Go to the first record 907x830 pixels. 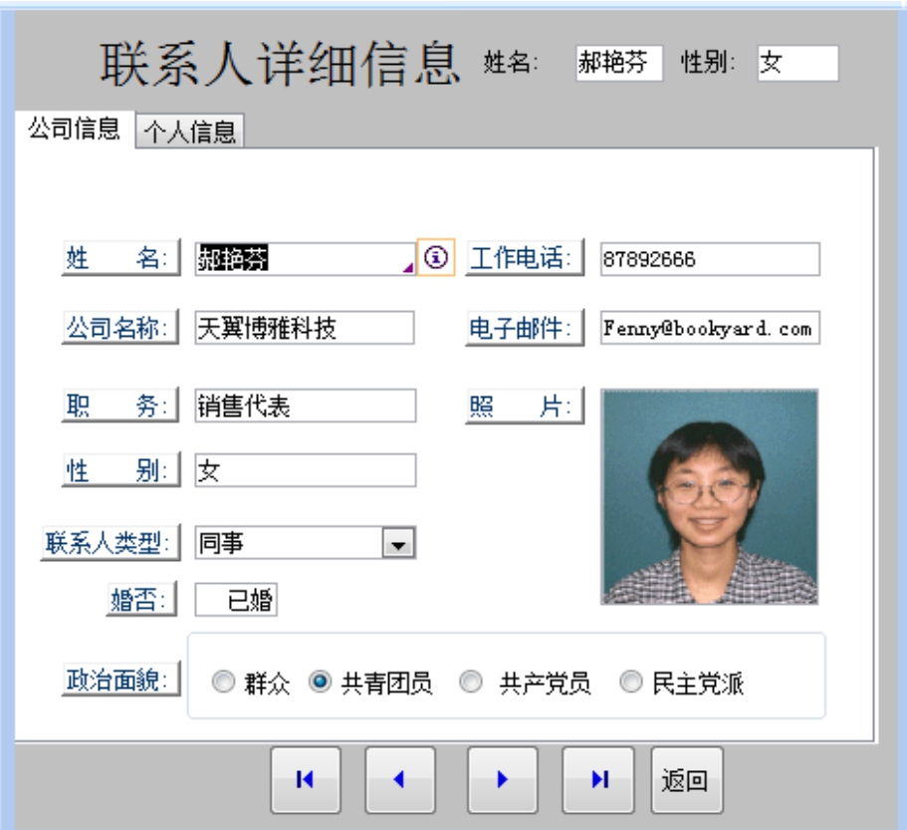(306, 780)
